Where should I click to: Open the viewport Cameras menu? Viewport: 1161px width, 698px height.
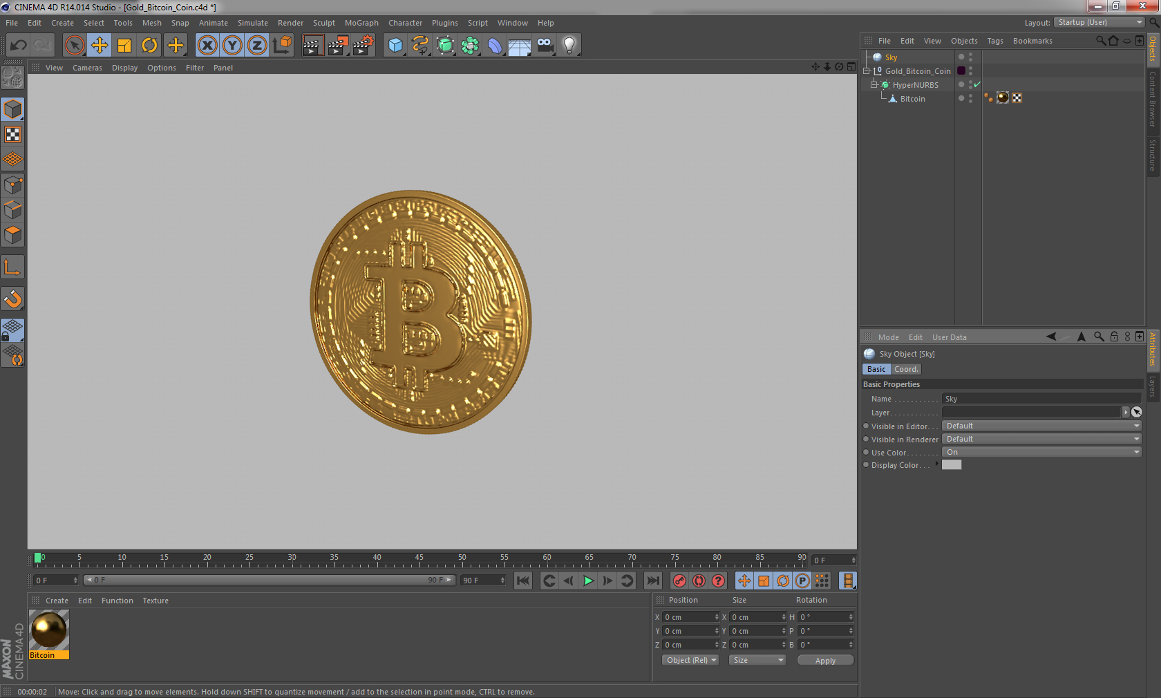(x=87, y=68)
